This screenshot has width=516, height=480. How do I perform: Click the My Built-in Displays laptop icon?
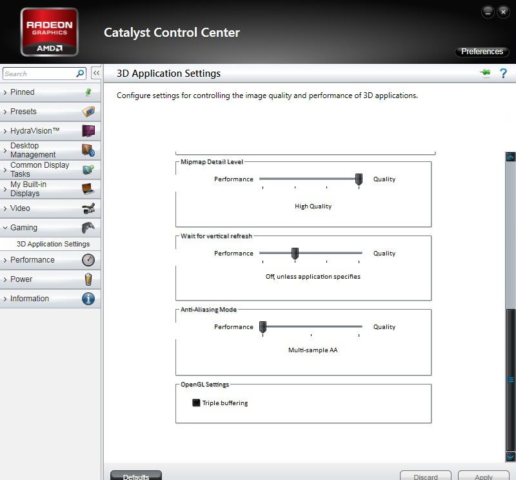(x=88, y=189)
